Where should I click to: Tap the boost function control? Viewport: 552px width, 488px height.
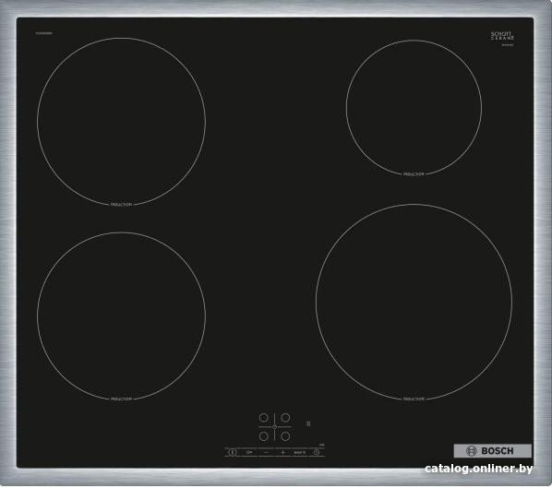(300, 452)
